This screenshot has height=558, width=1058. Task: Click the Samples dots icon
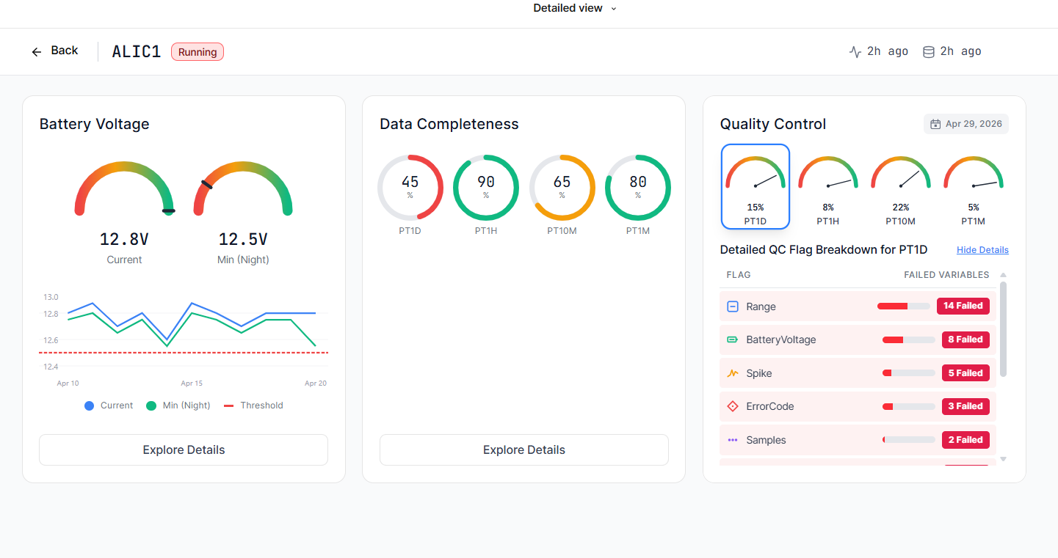[732, 440]
